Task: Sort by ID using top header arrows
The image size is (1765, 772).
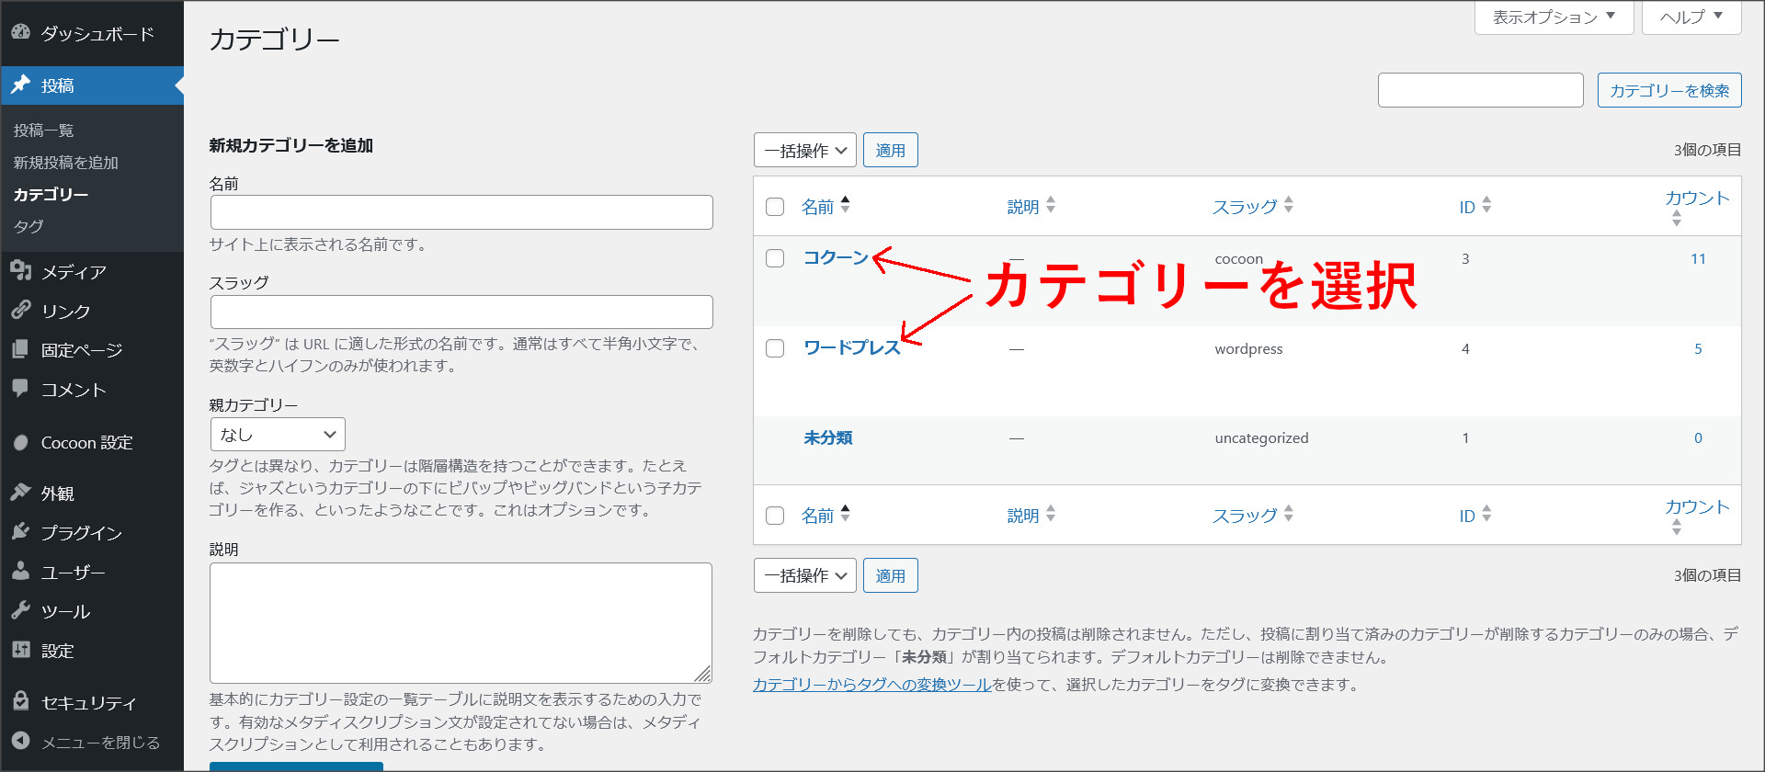Action: (1486, 205)
